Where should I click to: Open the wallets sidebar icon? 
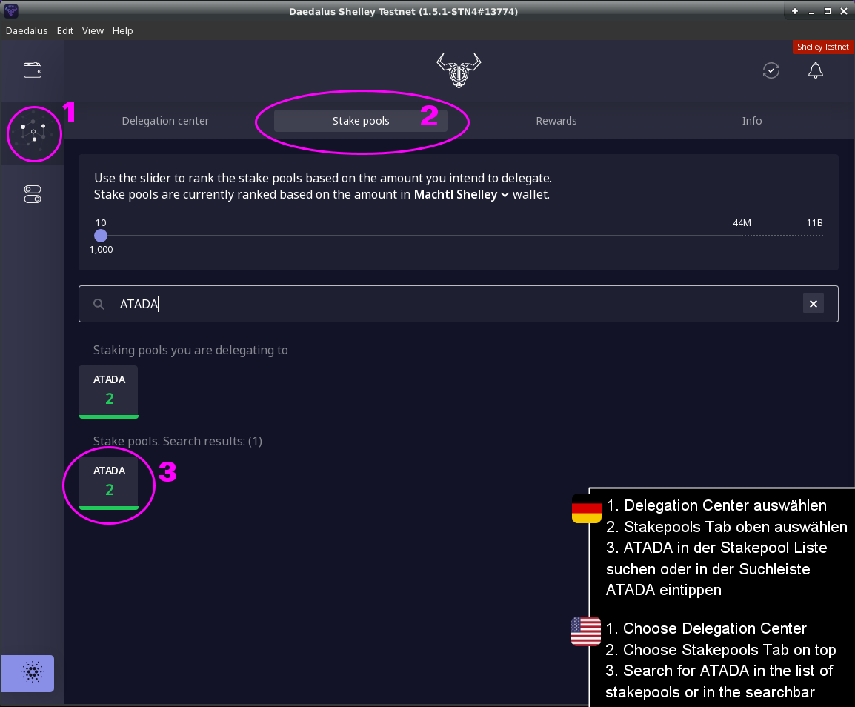32,70
